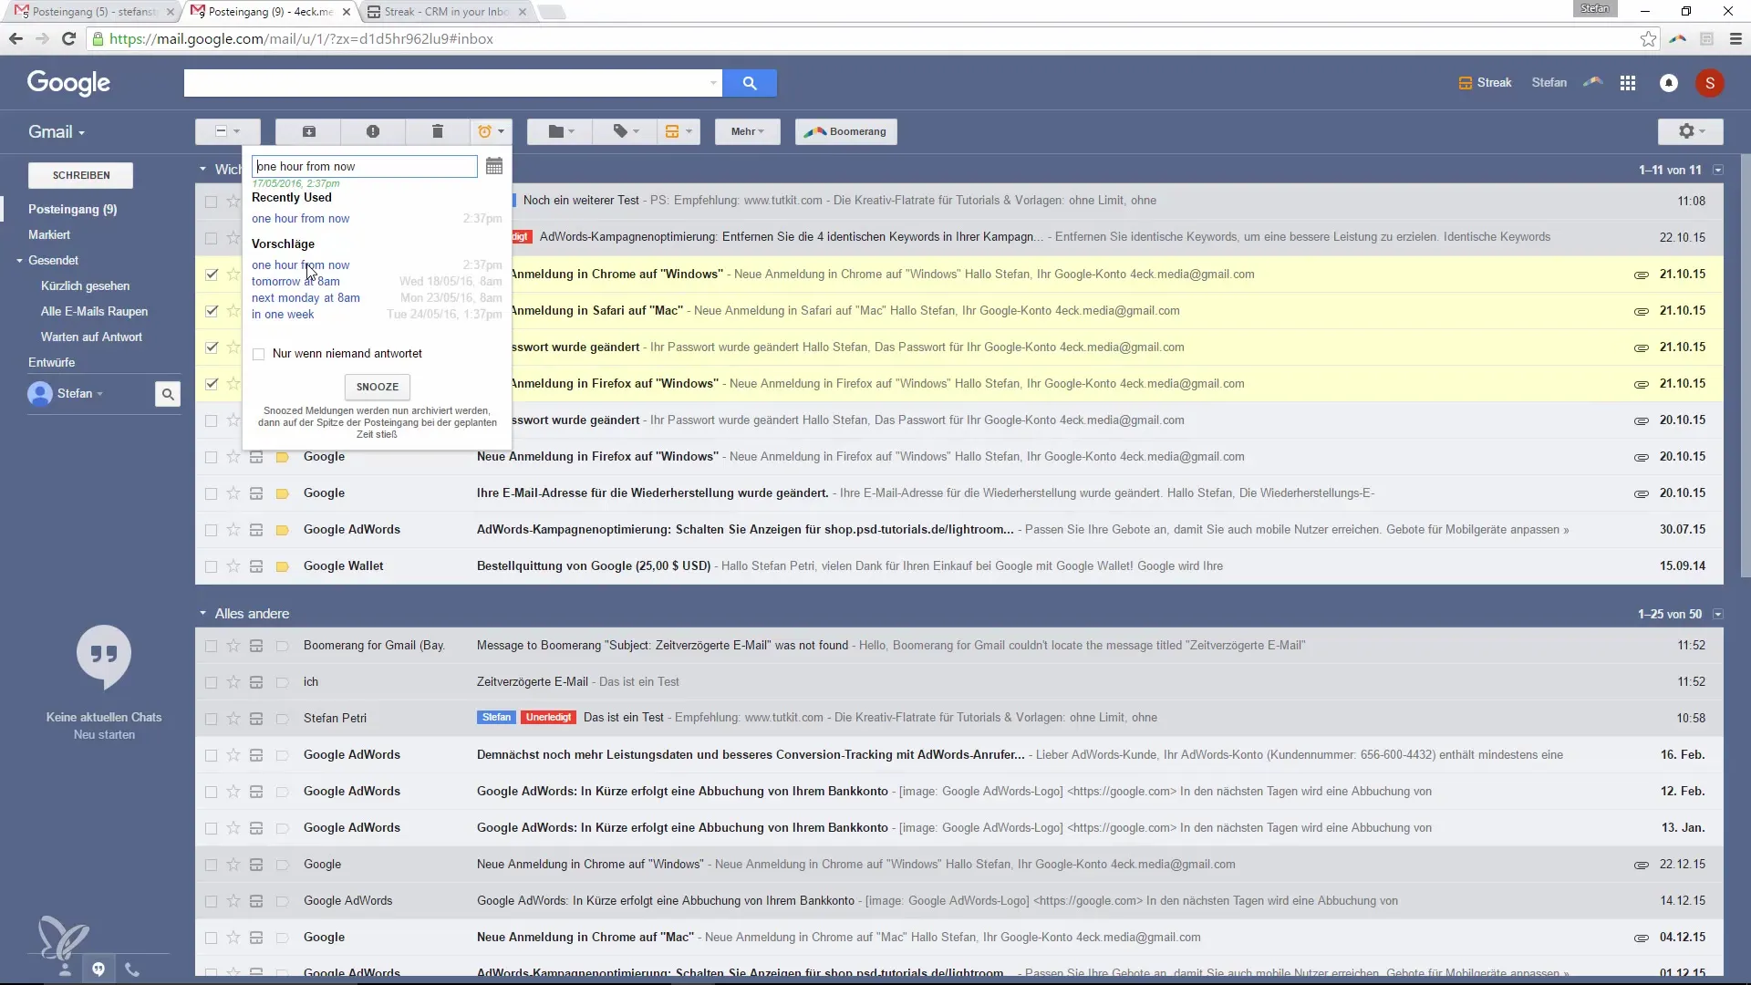
Task: Star the Boomerang for Gmail email
Action: (x=233, y=646)
